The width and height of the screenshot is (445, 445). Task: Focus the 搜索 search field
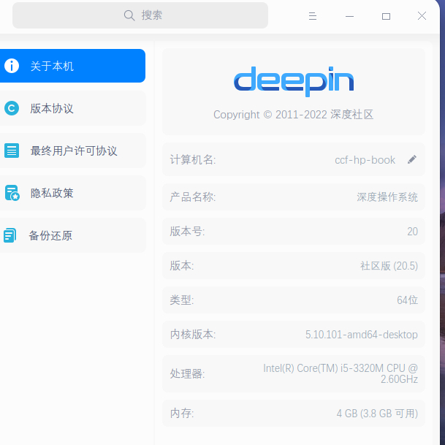[140, 15]
